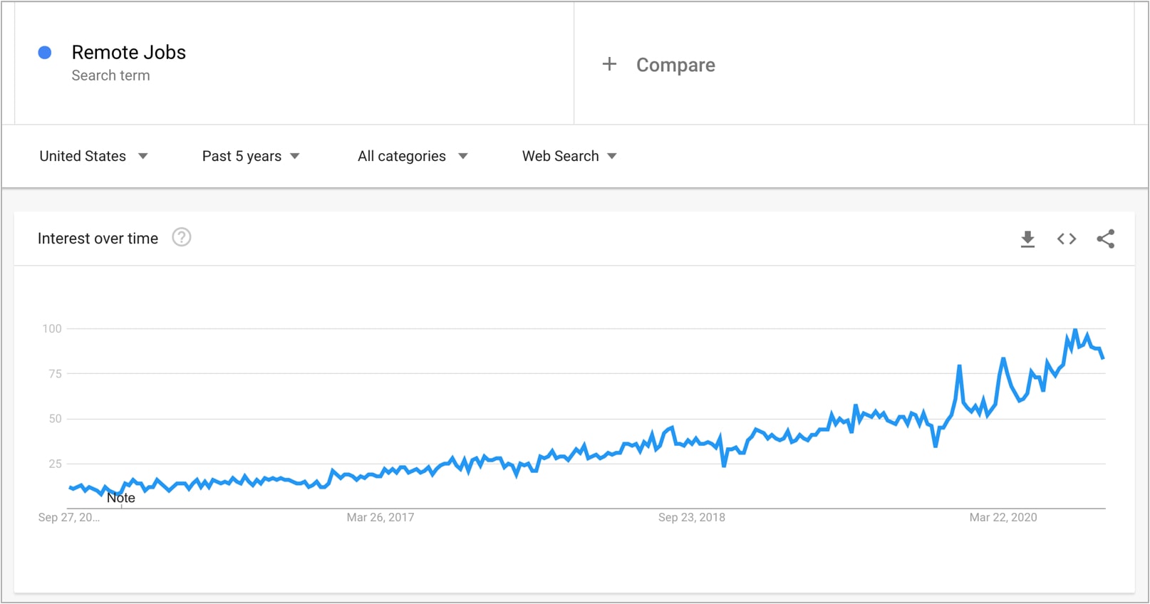Expand the United States region dropdown
Screen dimensions: 1150x604
(93, 156)
